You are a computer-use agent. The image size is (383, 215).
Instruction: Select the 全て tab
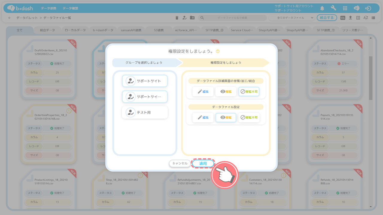pyautogui.click(x=19, y=30)
